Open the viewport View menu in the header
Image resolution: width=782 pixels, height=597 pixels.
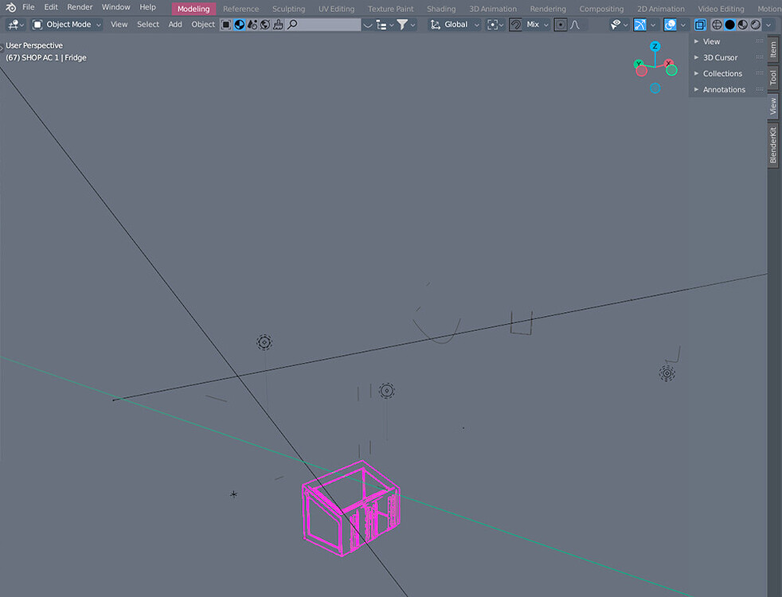click(119, 25)
